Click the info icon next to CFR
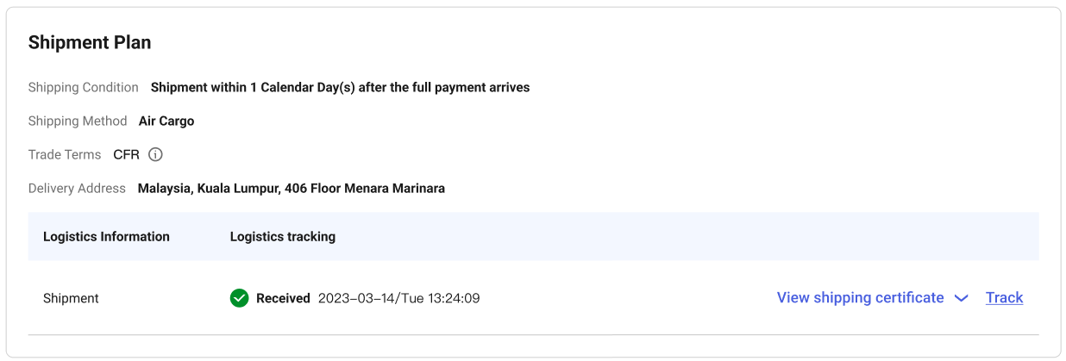 tap(155, 155)
